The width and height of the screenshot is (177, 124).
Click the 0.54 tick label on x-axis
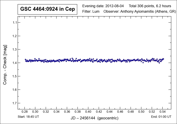(162, 112)
